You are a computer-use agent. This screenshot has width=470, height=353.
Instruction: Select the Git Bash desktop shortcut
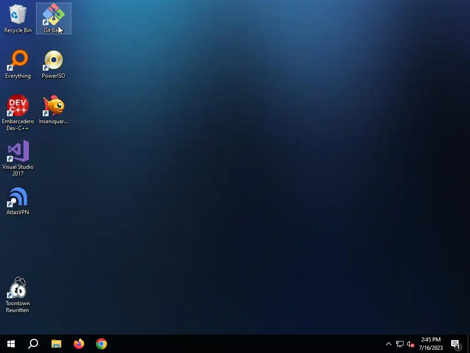click(54, 18)
